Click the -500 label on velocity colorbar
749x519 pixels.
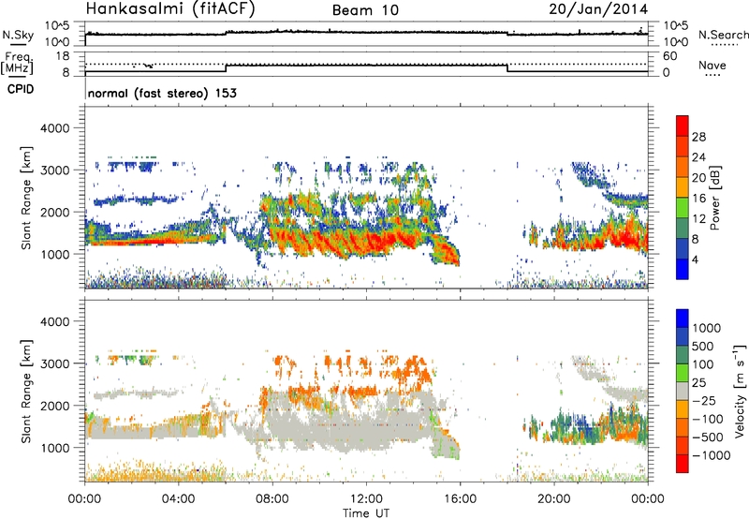(708, 437)
